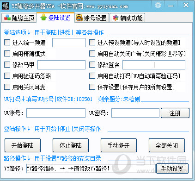Click the 修改马甲 text field
Viewport: 195px width, 181px height.
click(x=61, y=65)
